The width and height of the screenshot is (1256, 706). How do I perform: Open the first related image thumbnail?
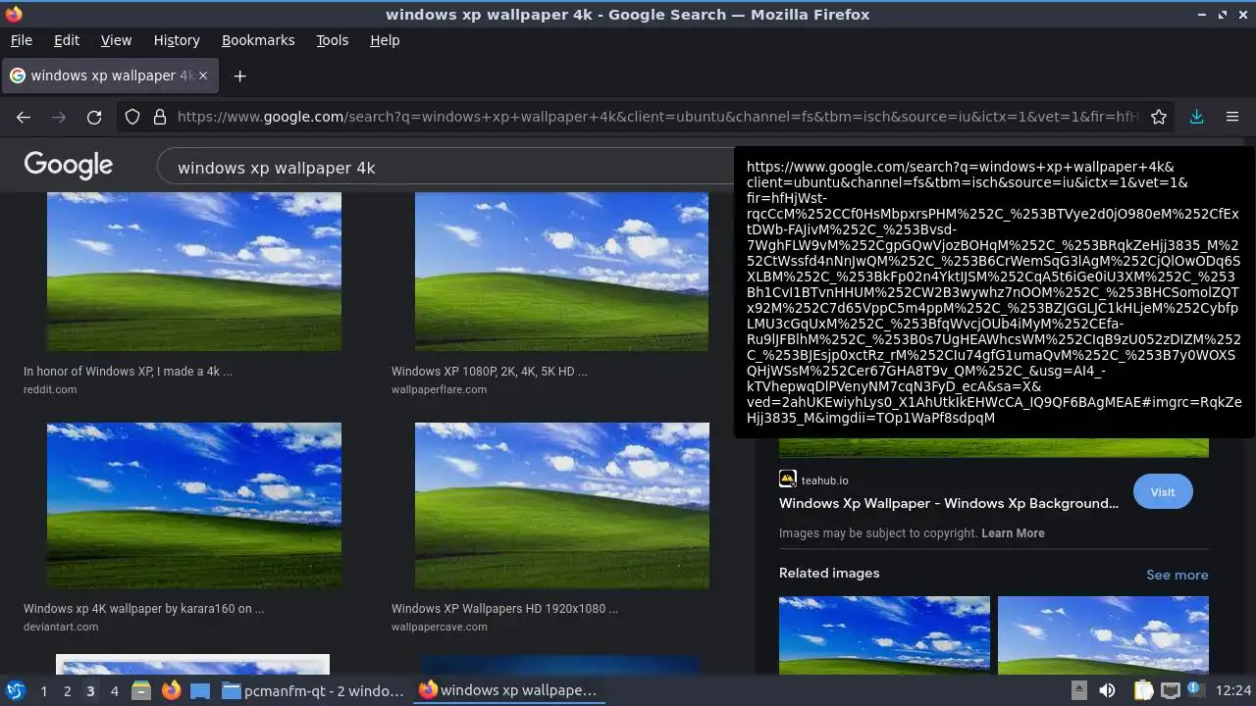pyautogui.click(x=884, y=634)
